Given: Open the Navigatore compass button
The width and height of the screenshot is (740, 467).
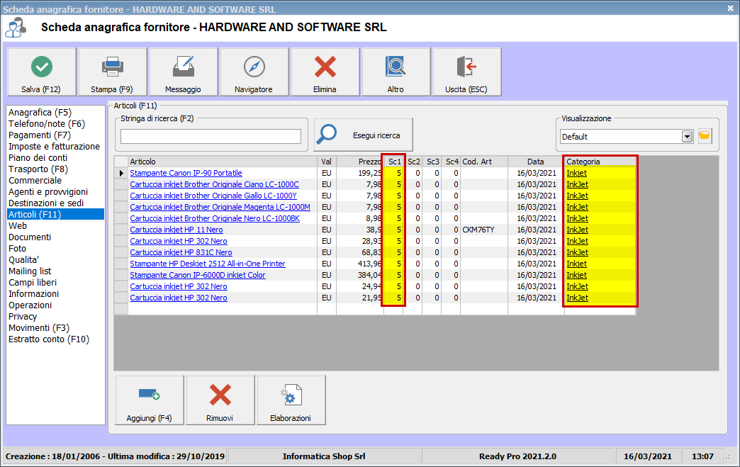Looking at the screenshot, I should (254, 72).
